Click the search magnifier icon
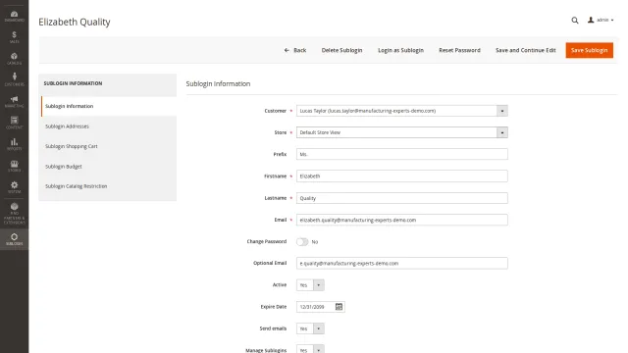Viewport: 628px width, 353px height. pos(575,20)
